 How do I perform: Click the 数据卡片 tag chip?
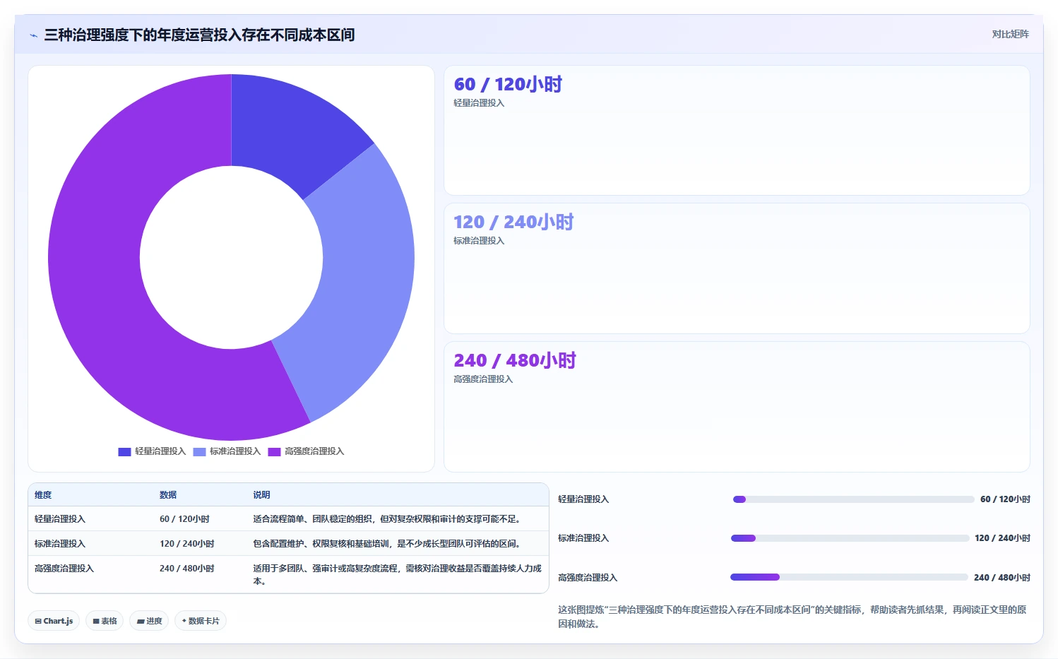pos(201,621)
